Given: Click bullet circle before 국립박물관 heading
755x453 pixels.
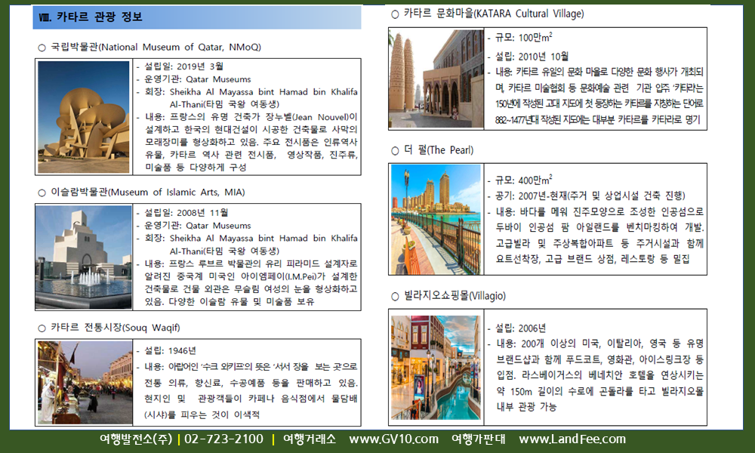Looking at the screenshot, I should pos(42,48).
